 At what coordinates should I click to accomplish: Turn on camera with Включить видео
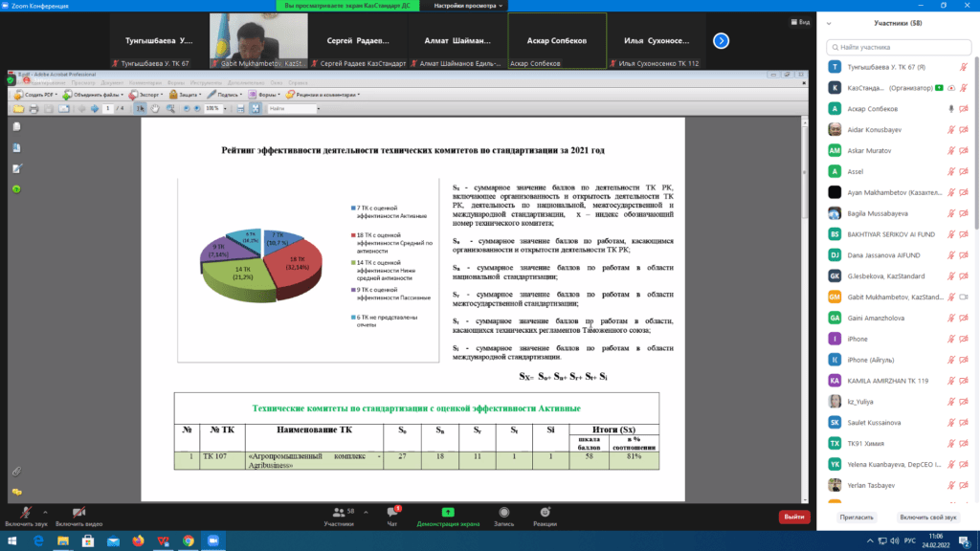(78, 517)
